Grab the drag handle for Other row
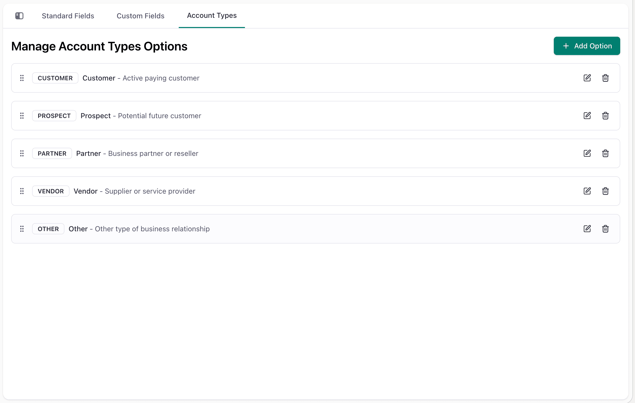The image size is (635, 403). (x=22, y=229)
